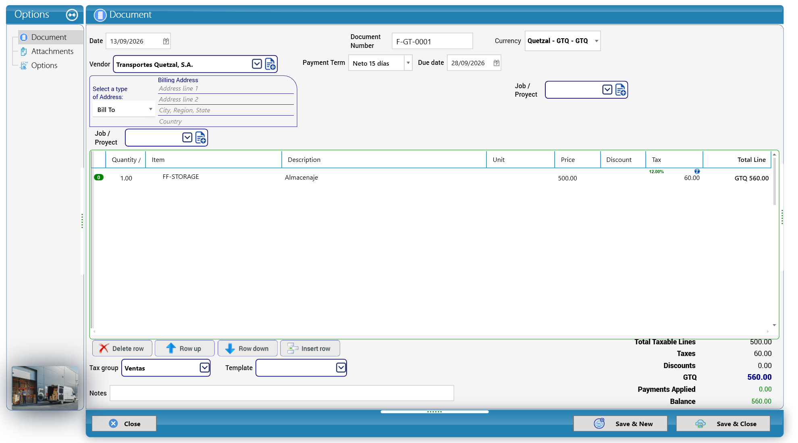Click the Row up button

tap(185, 349)
